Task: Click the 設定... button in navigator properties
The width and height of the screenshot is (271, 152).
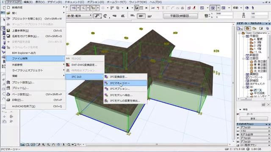Action: pos(254,119)
